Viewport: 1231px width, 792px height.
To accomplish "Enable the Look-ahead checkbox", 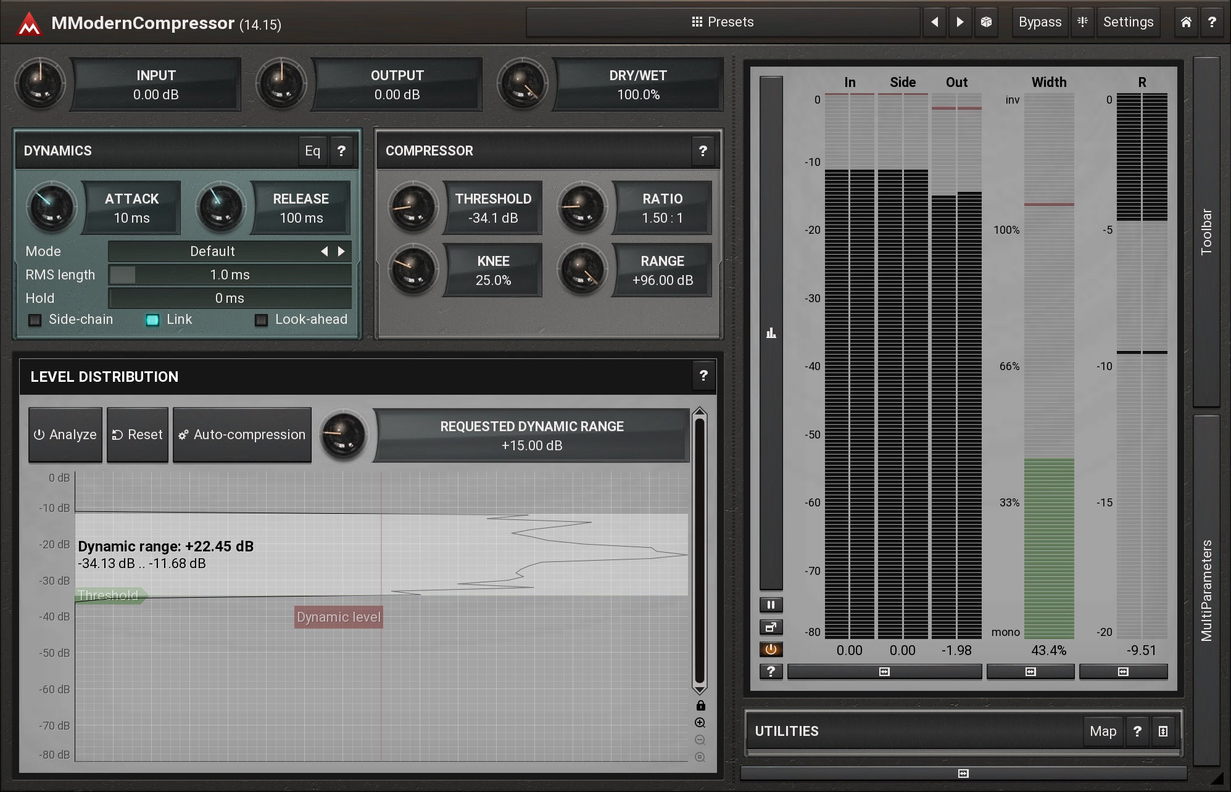I will coord(262,320).
